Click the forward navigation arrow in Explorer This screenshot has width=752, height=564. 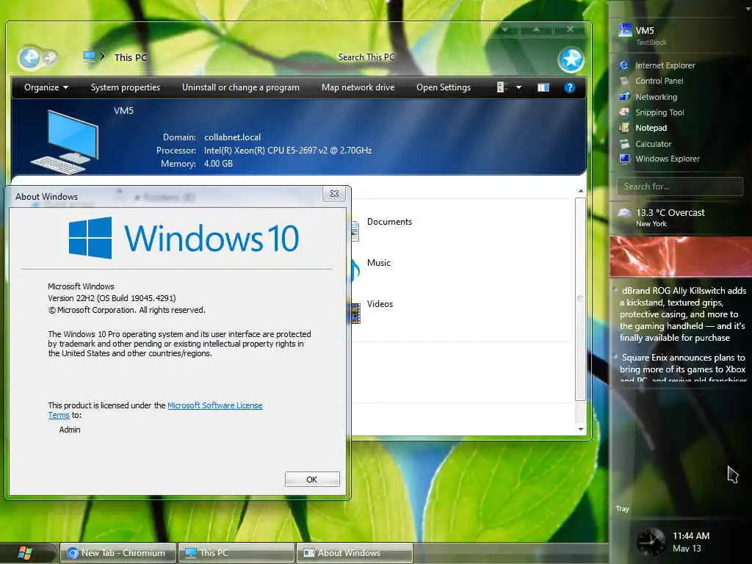(x=50, y=59)
